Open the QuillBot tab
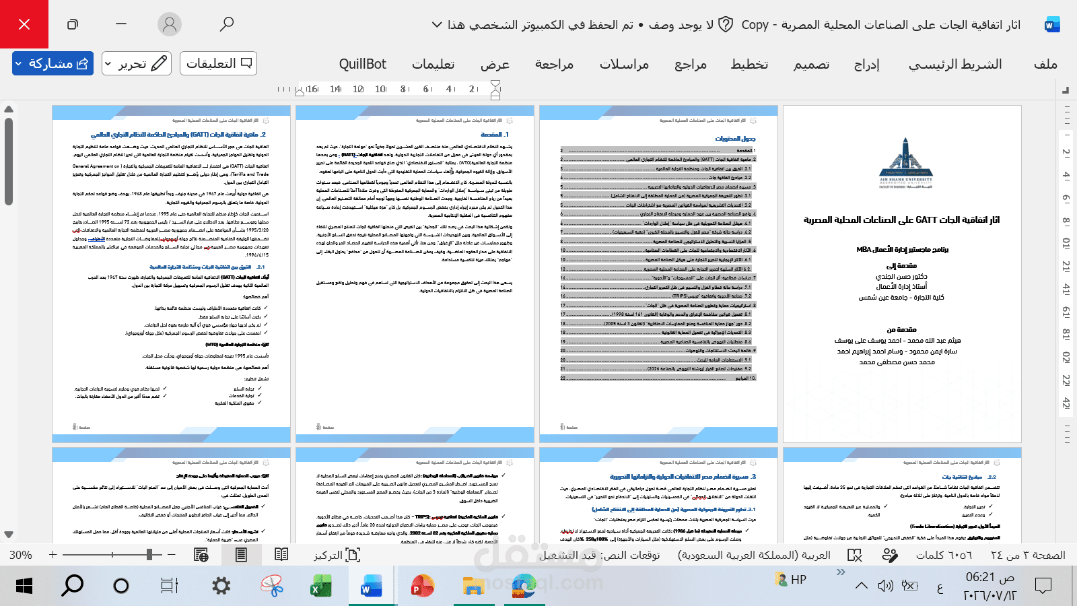Viewport: 1077px width, 606px height. pos(362,64)
